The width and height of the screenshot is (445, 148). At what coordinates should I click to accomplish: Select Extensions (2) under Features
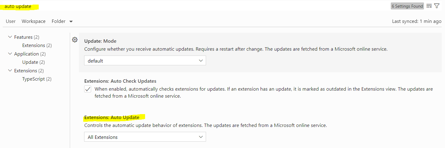37,45
